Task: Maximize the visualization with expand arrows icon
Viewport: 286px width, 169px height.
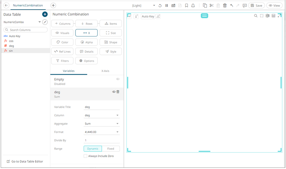Action: click(279, 16)
